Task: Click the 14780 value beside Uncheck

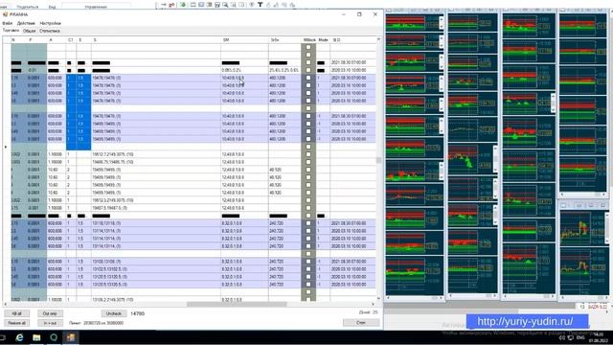Action: (137, 313)
